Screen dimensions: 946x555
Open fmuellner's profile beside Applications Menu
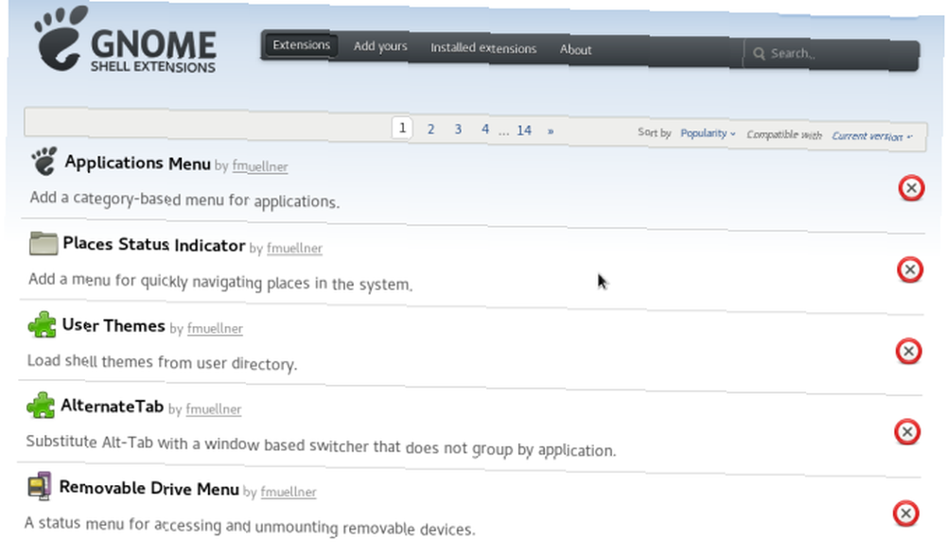(x=260, y=165)
